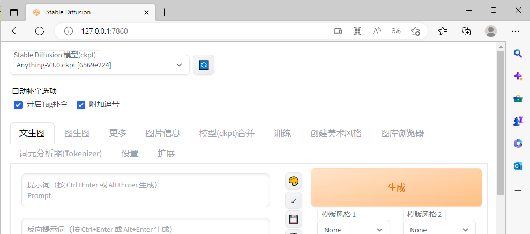Screen dimensions: 530x234
Task: Toggle the 开启Tag补全 checkbox
Action: [18, 104]
